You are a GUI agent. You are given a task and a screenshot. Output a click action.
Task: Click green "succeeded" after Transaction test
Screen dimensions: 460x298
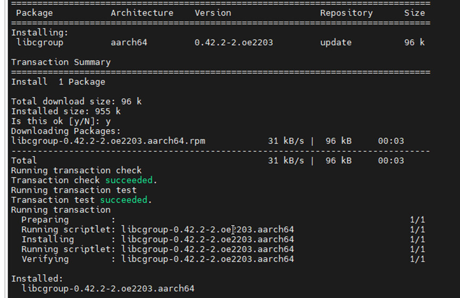123,200
